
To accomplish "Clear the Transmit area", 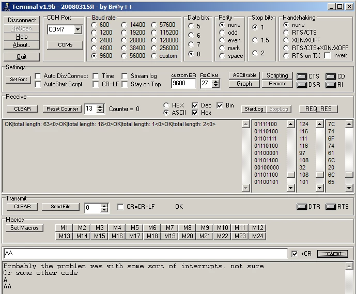I will pyautogui.click(x=22, y=207).
